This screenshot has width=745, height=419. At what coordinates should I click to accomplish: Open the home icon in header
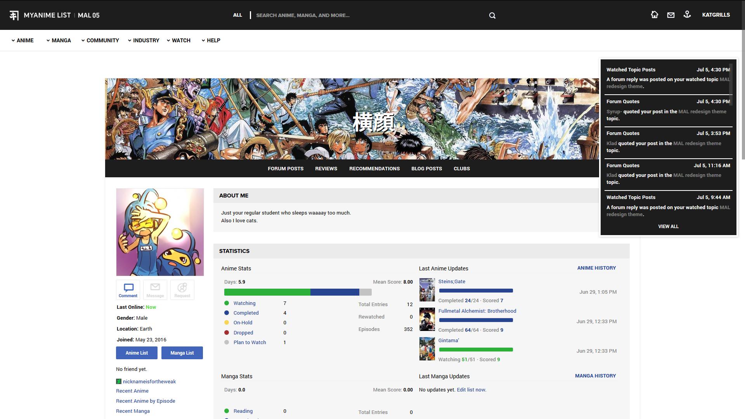pyautogui.click(x=654, y=15)
